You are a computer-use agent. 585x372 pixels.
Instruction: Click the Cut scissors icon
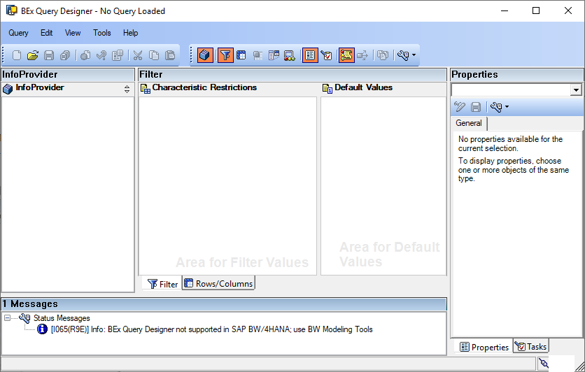(x=138, y=55)
